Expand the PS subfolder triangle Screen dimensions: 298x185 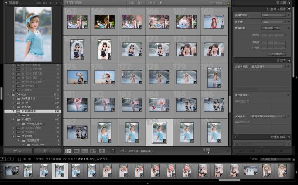19,116
